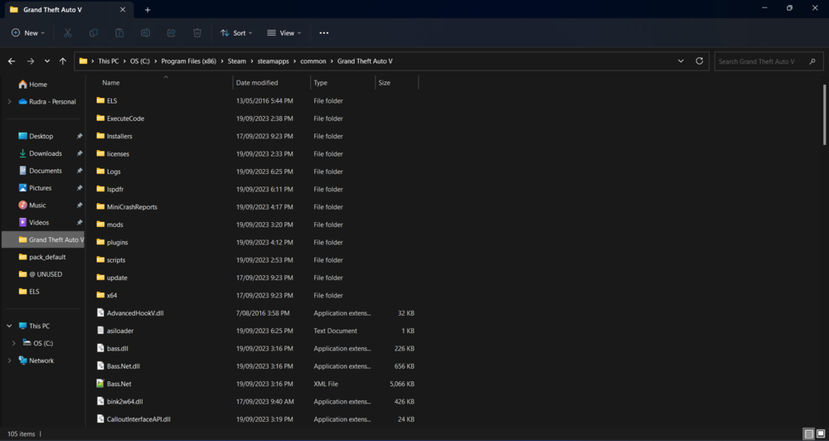Open the Sort dropdown menu
Viewport: 829px width, 441px height.
click(236, 33)
